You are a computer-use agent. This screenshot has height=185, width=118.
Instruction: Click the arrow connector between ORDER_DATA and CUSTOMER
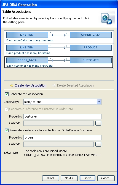pos(59,60)
